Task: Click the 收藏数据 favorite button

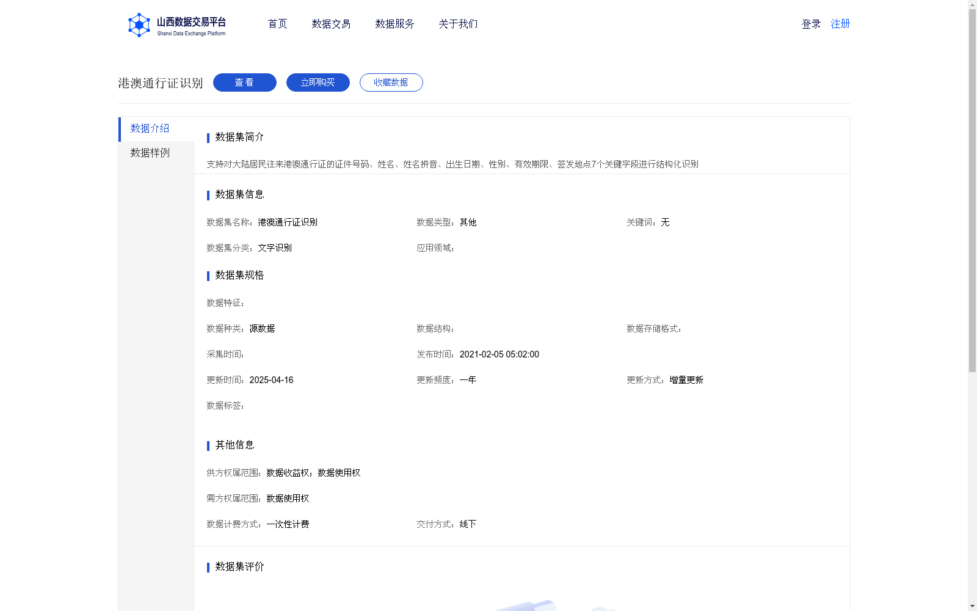Action: point(391,82)
